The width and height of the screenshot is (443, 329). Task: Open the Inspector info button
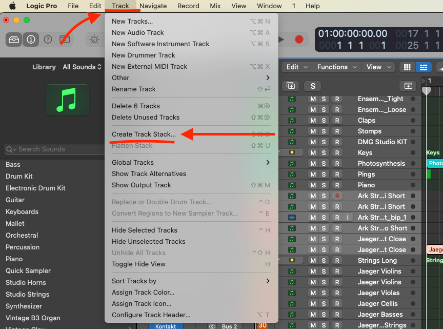31,40
